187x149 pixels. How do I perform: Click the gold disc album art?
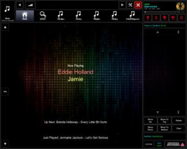pos(180,6)
